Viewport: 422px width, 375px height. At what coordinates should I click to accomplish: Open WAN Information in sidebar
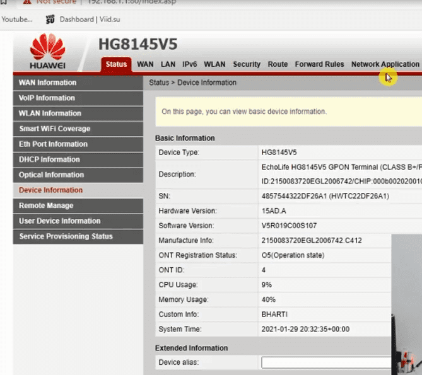pos(78,83)
